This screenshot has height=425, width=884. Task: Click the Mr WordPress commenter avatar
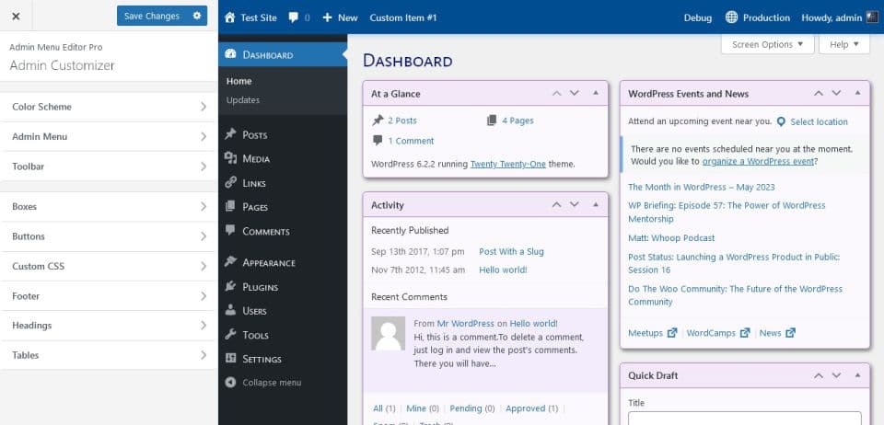click(388, 333)
